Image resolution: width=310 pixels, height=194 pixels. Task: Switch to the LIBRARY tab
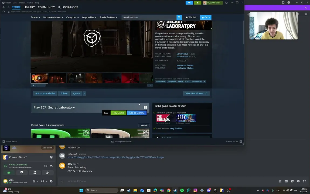point(29,7)
